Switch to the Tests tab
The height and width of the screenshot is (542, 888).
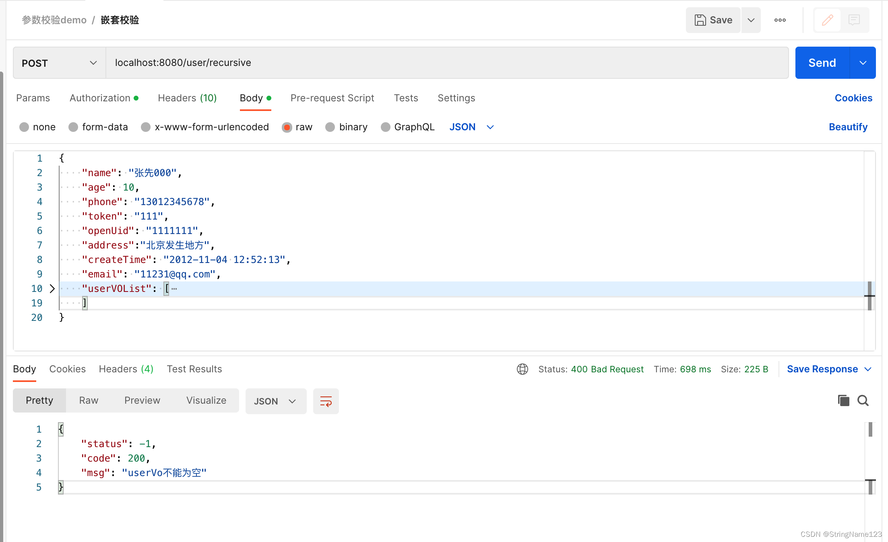(x=406, y=98)
